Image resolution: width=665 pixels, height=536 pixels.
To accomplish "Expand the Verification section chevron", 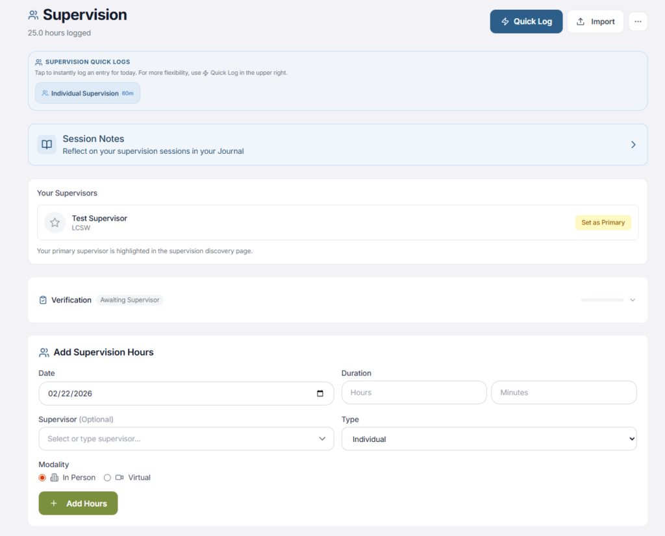I will [633, 300].
